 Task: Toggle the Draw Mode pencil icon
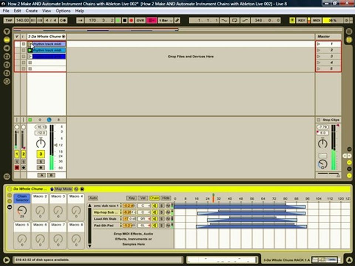point(177,20)
